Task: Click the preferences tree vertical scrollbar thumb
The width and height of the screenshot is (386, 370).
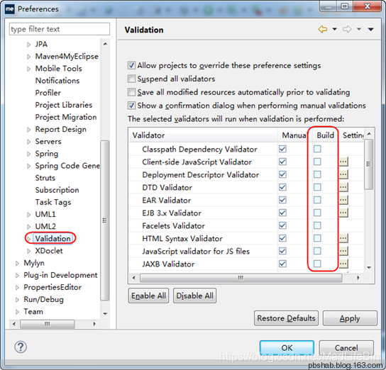Action: (105, 220)
